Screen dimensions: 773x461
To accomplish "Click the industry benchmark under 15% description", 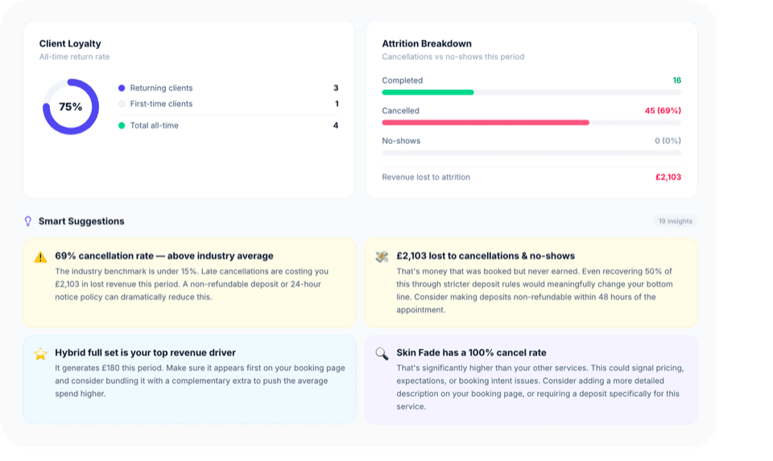I will (192, 284).
